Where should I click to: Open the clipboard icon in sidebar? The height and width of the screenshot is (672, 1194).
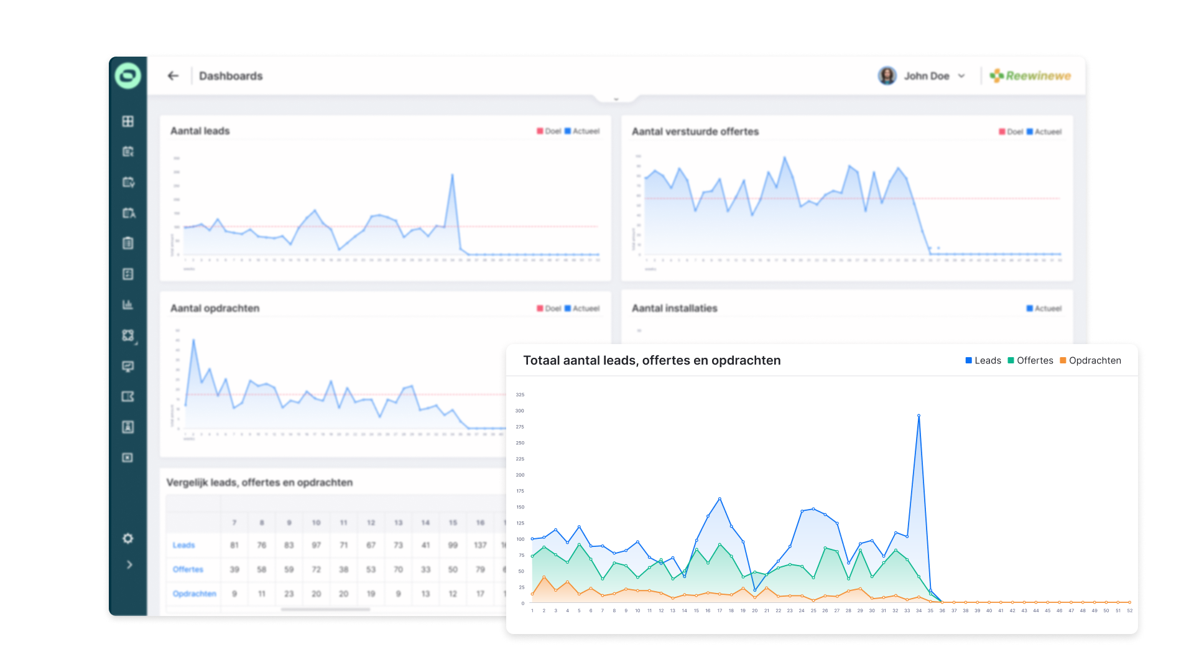click(x=128, y=243)
